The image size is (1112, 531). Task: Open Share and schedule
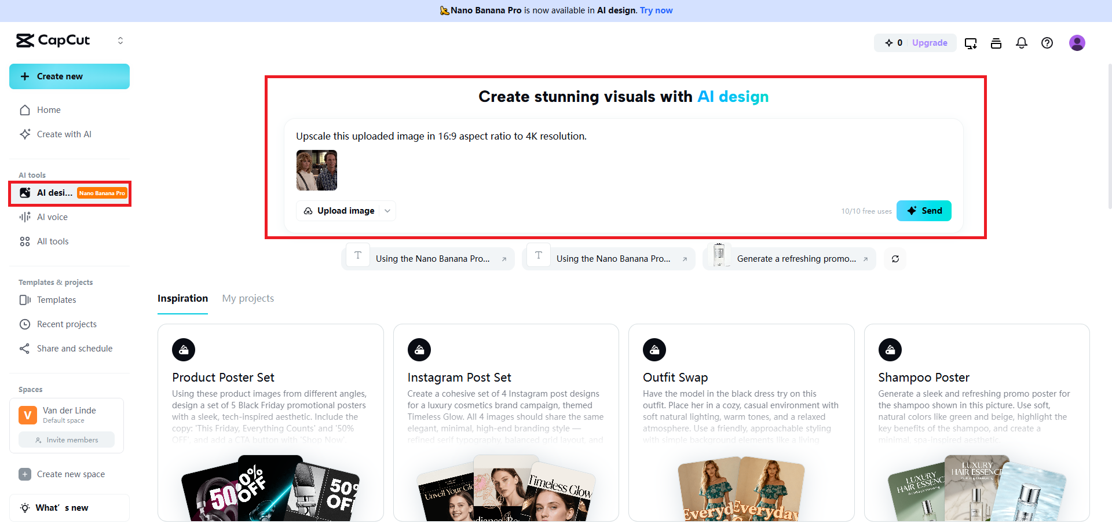point(74,349)
